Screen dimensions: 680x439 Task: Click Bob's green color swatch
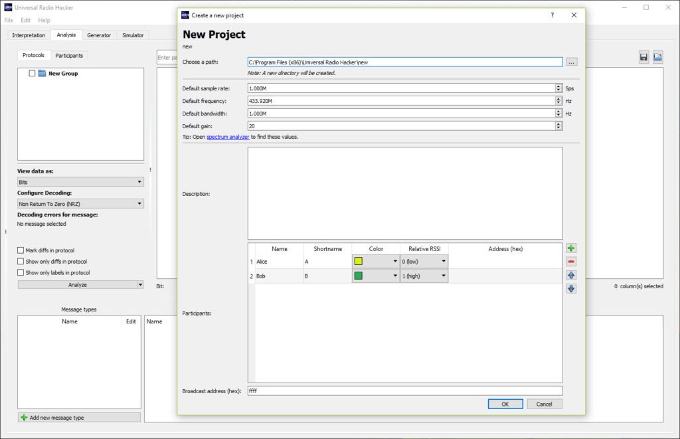point(358,276)
